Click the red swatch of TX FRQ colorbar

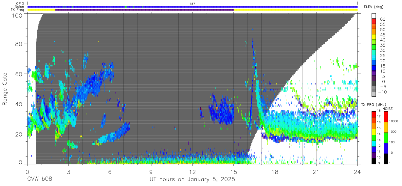pyautogui.click(x=374, y=114)
